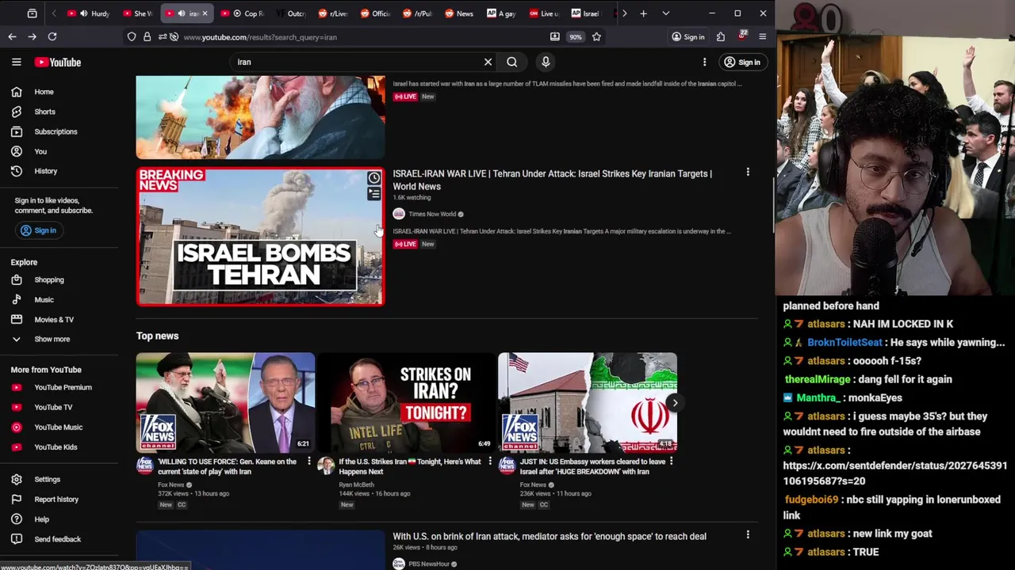Expand Show more under Explore
Image resolution: width=1015 pixels, height=570 pixels.
click(52, 339)
